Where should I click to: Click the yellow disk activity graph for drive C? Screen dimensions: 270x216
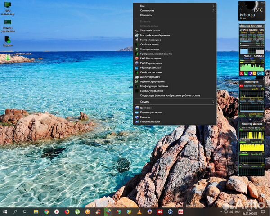click(252, 135)
